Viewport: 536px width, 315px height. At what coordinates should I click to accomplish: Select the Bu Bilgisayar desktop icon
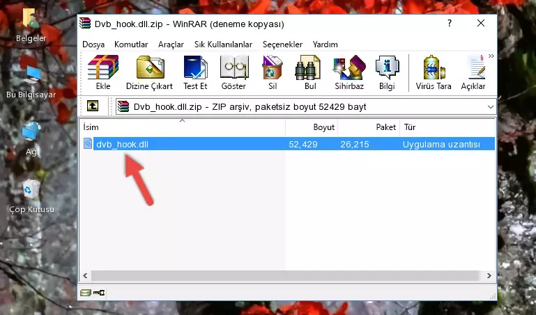(31, 82)
